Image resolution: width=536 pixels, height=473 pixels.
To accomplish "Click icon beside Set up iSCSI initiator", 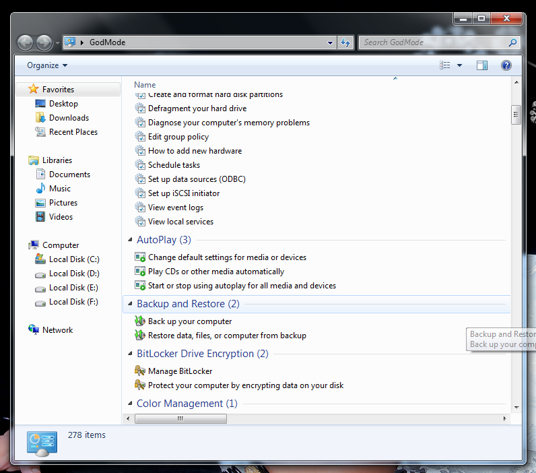I will [x=140, y=193].
